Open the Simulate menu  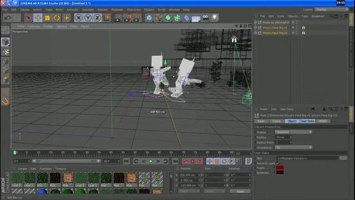(88, 10)
